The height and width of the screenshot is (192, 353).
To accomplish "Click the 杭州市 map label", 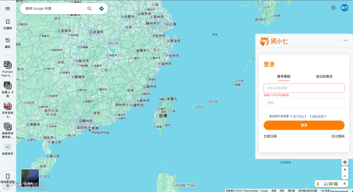I will (x=160, y=36).
